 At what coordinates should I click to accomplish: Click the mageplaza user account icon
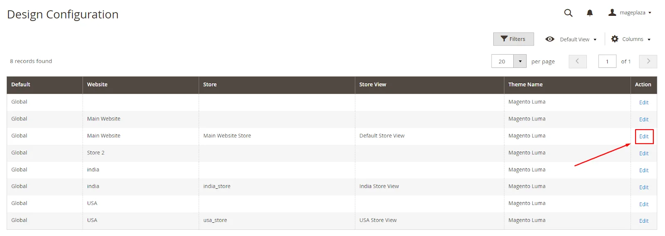point(612,12)
